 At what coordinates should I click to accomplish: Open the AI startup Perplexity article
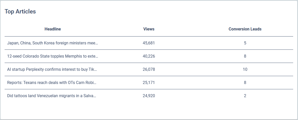pos(52,70)
